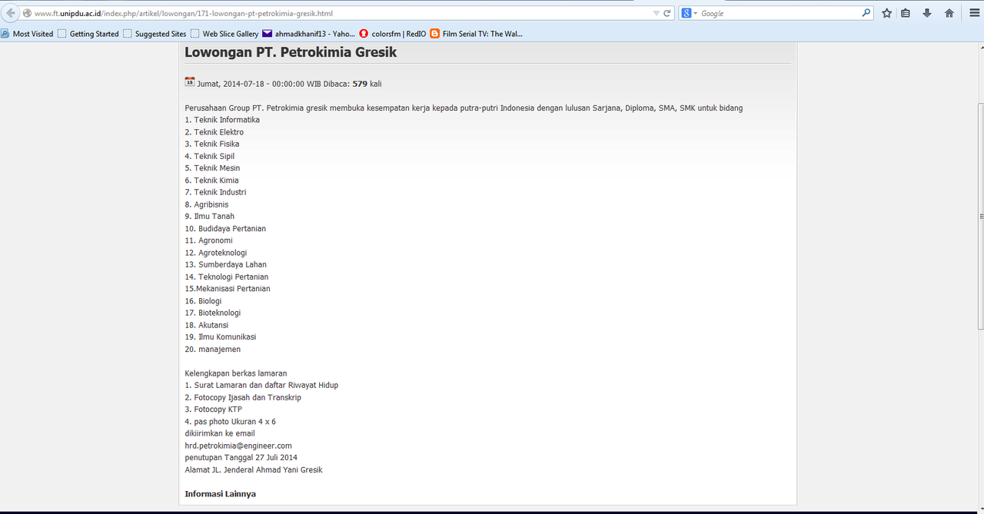Image resolution: width=984 pixels, height=514 pixels.
Task: Click the magnifier search button
Action: tap(867, 13)
